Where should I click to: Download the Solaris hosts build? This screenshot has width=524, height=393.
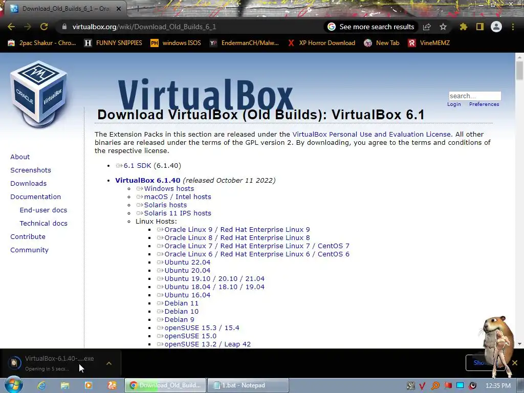coord(162,205)
